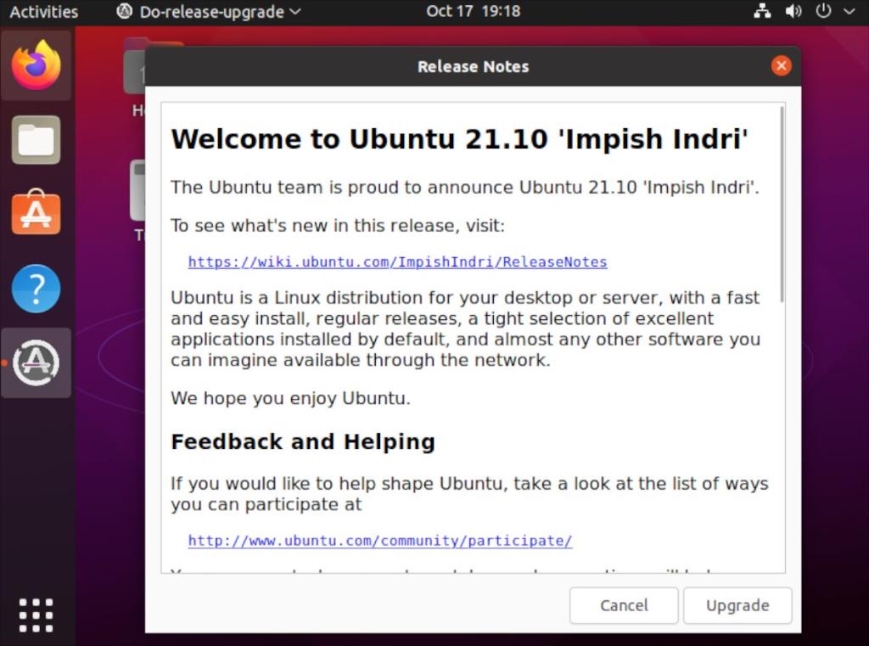Close the Release Notes dialog
Screen dimensions: 869x646
click(780, 65)
